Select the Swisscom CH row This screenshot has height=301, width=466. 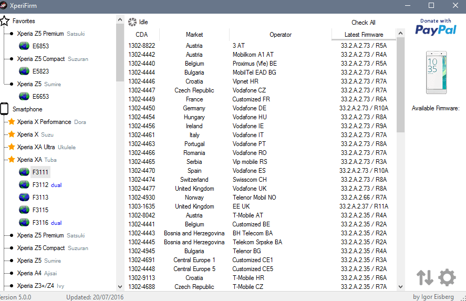pos(261,180)
